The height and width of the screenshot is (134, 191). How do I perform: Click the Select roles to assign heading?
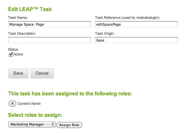(x=35, y=115)
